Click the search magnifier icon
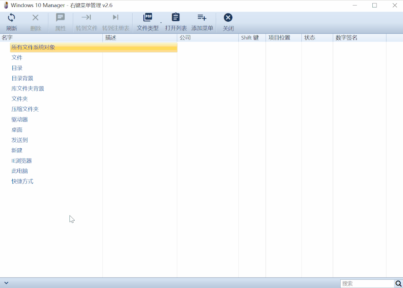 398,284
